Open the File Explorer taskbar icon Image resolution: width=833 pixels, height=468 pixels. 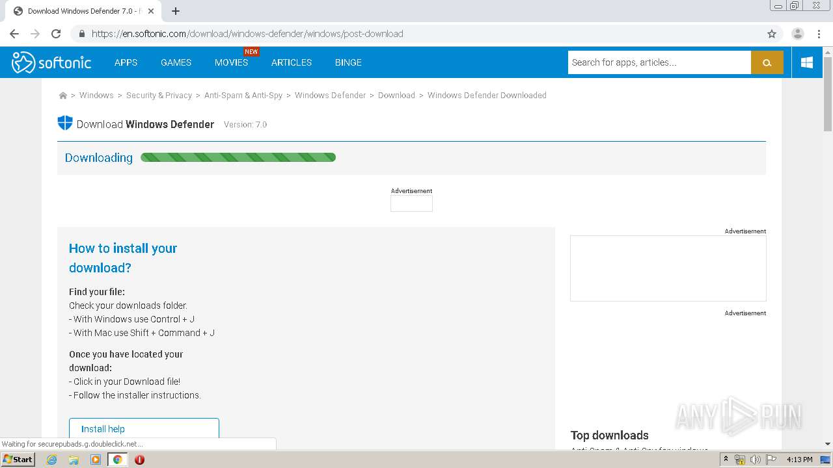(74, 460)
